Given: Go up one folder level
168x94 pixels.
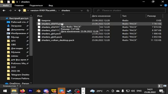Looking at the screenshot, I should [x=19, y=10].
